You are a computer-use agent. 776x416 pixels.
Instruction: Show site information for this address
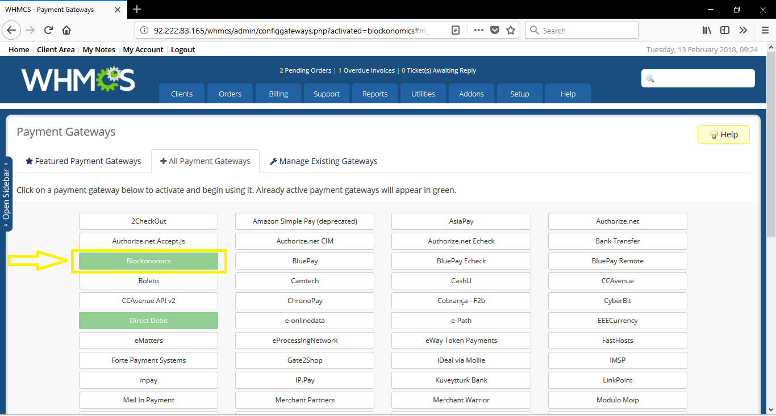pyautogui.click(x=144, y=31)
